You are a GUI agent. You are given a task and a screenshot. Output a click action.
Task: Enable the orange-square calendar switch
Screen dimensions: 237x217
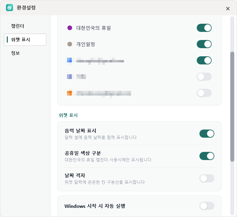tap(204, 93)
